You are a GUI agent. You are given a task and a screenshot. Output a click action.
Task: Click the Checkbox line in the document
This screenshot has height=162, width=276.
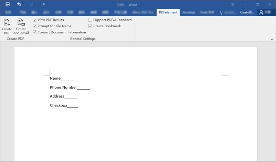click(64, 105)
